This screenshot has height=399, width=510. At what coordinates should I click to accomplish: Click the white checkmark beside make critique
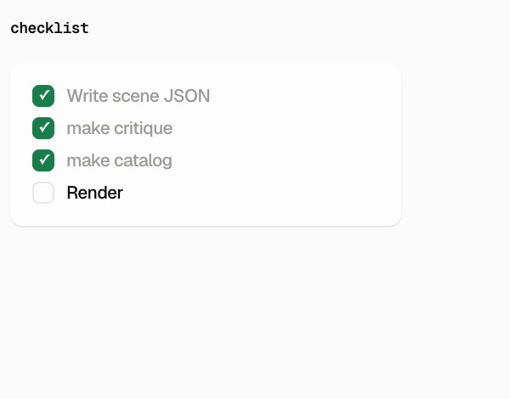[44, 127]
